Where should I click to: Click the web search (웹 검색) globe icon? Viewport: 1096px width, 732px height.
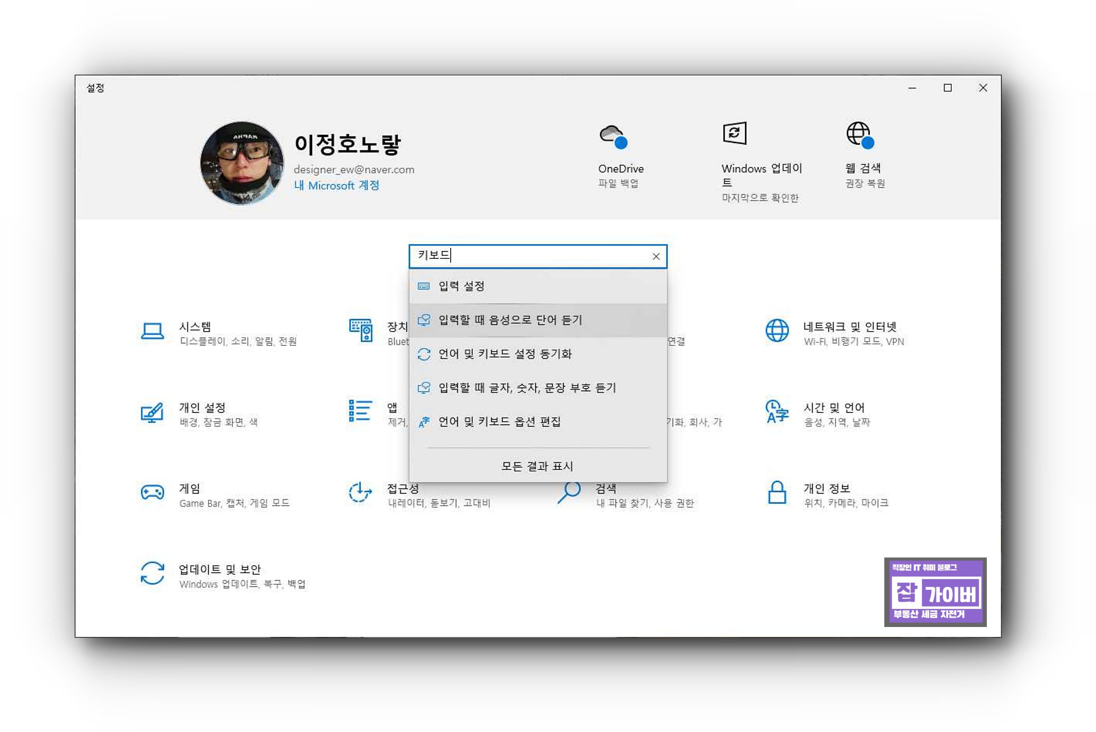pos(860,135)
